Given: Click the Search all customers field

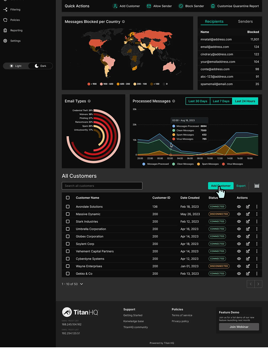Looking at the screenshot, I should tap(102, 186).
